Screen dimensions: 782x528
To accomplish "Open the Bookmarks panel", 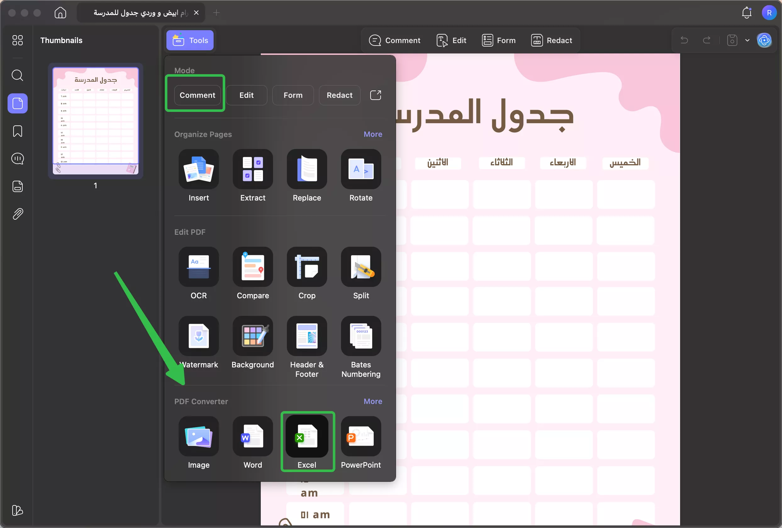I will coord(17,131).
